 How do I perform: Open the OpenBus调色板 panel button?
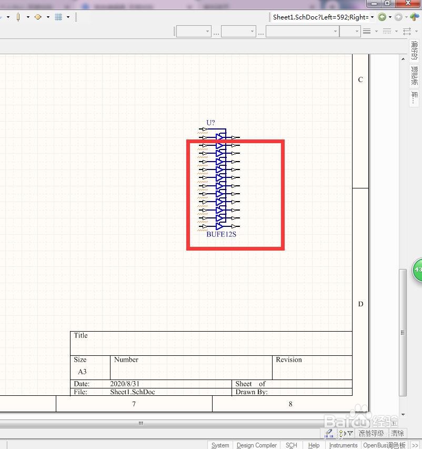pos(384,445)
